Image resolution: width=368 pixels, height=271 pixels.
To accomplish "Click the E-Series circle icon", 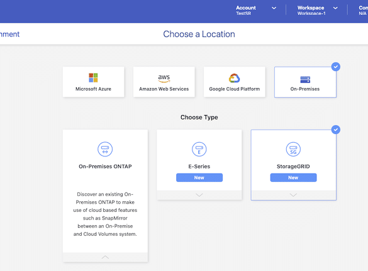I will (x=199, y=149).
